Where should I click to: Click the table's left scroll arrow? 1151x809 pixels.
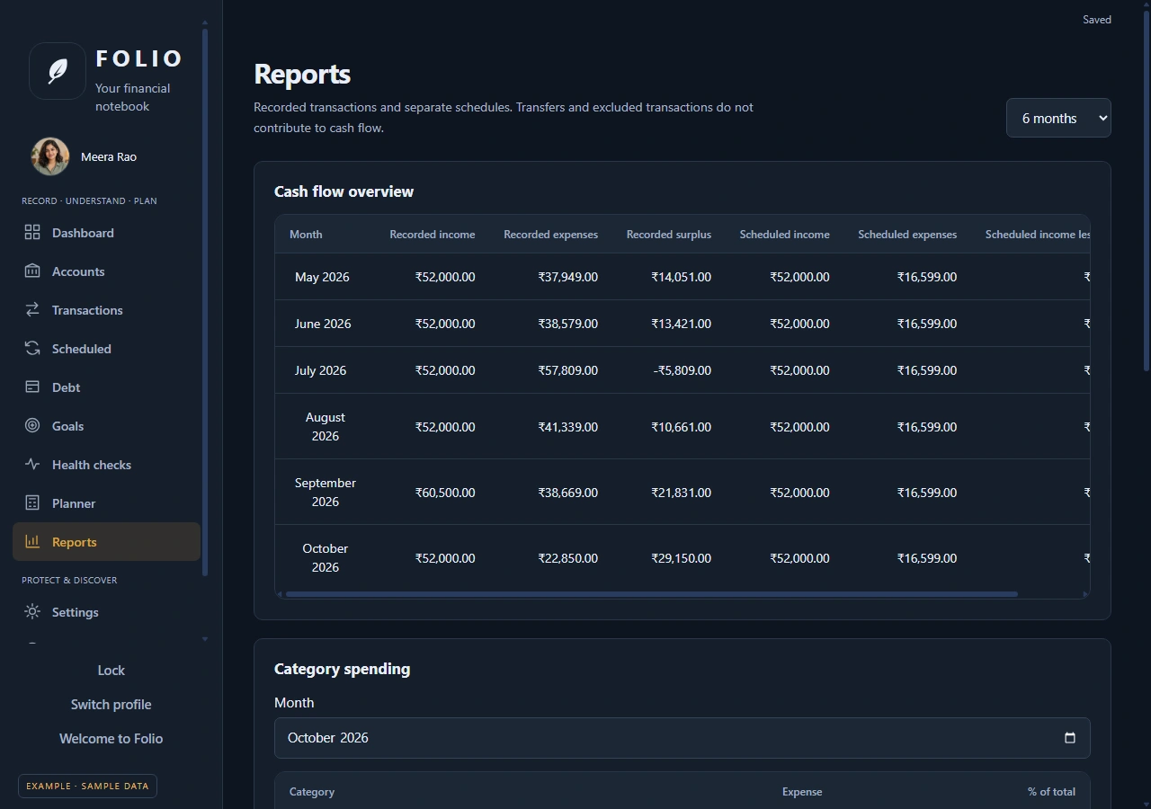[280, 594]
